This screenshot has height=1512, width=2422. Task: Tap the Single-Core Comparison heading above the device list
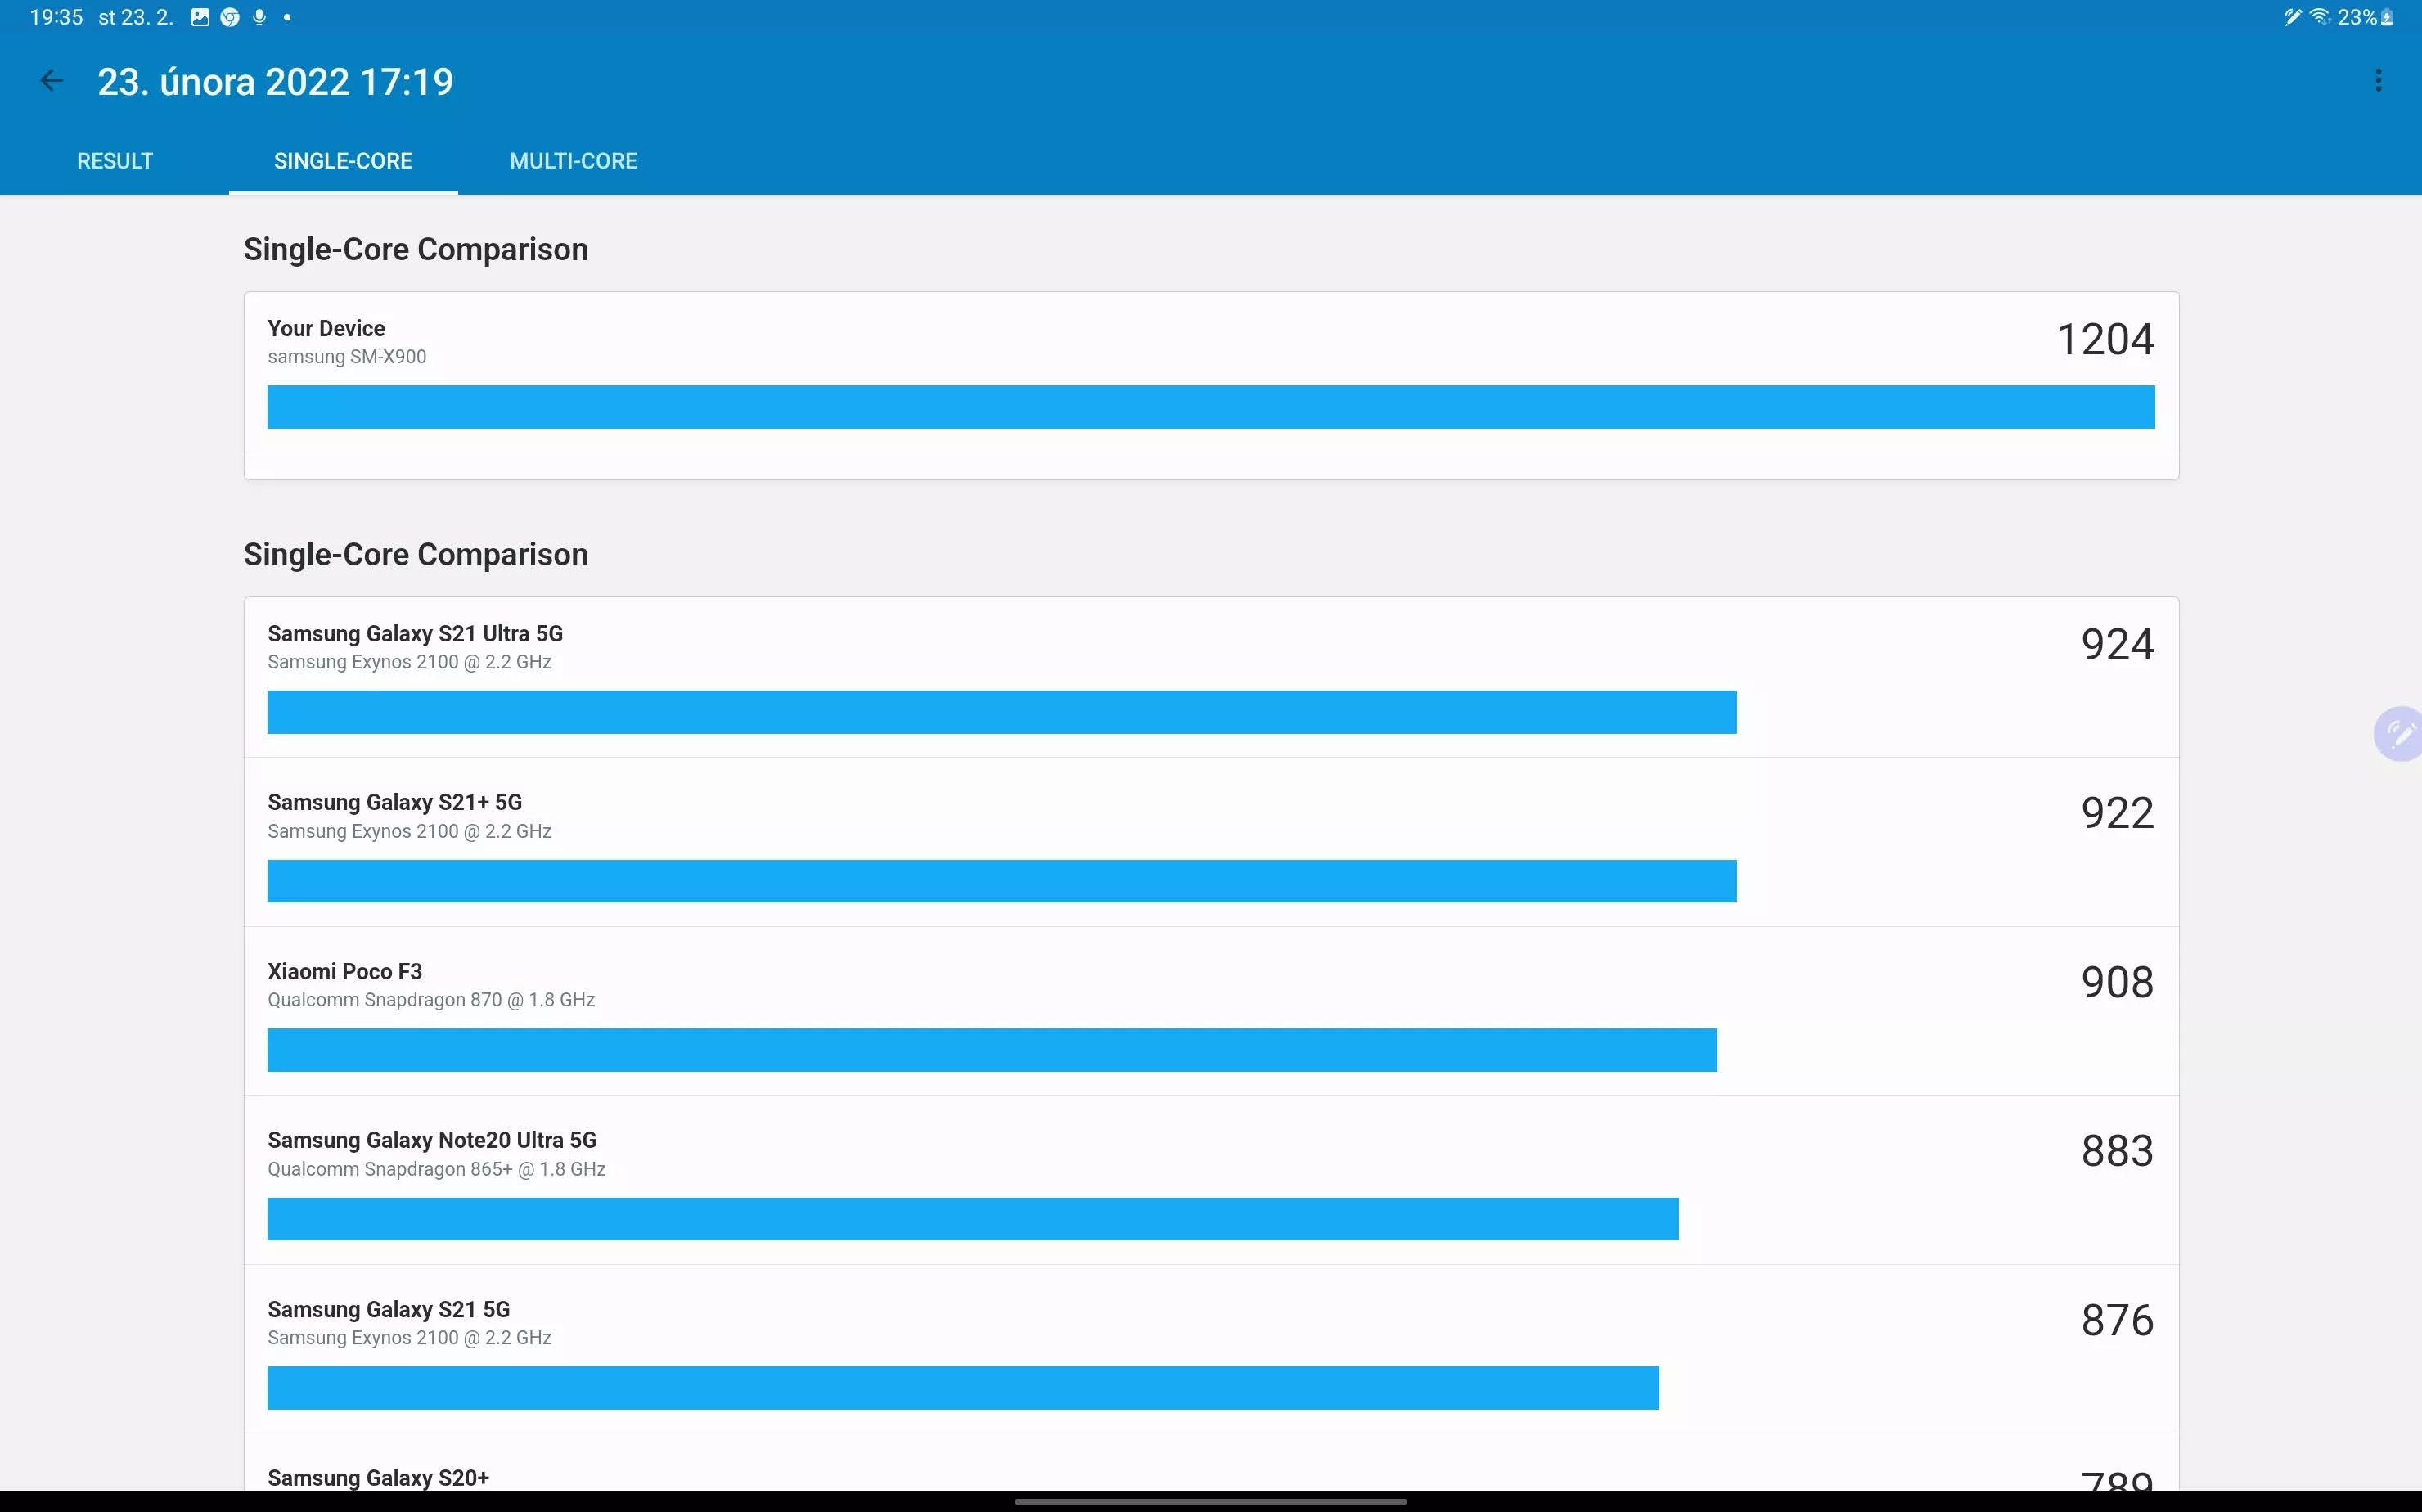(416, 554)
